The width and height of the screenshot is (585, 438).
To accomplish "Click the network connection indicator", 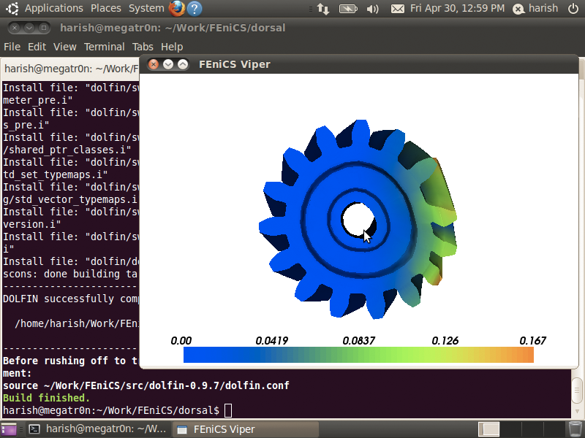I will 322,9.
